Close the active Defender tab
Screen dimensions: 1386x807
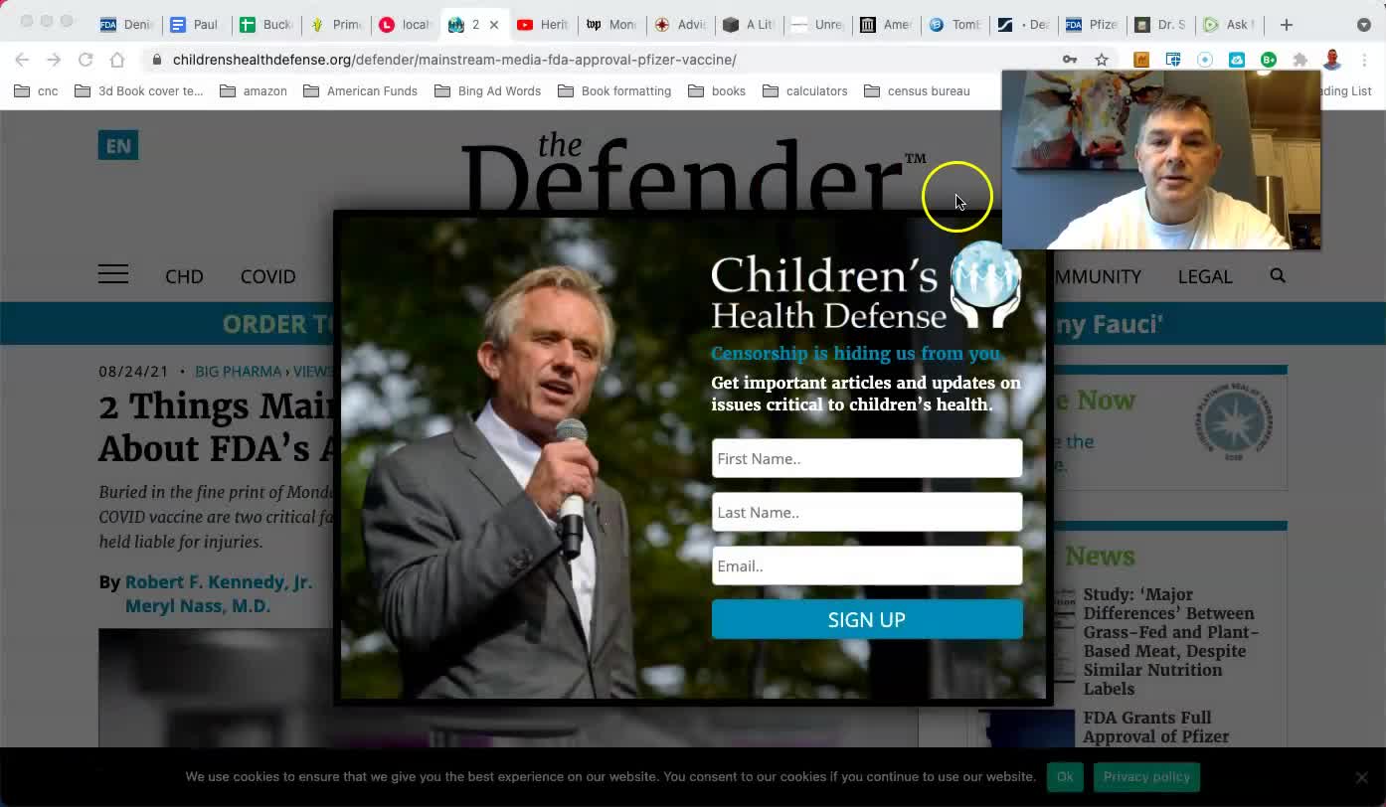494,25
